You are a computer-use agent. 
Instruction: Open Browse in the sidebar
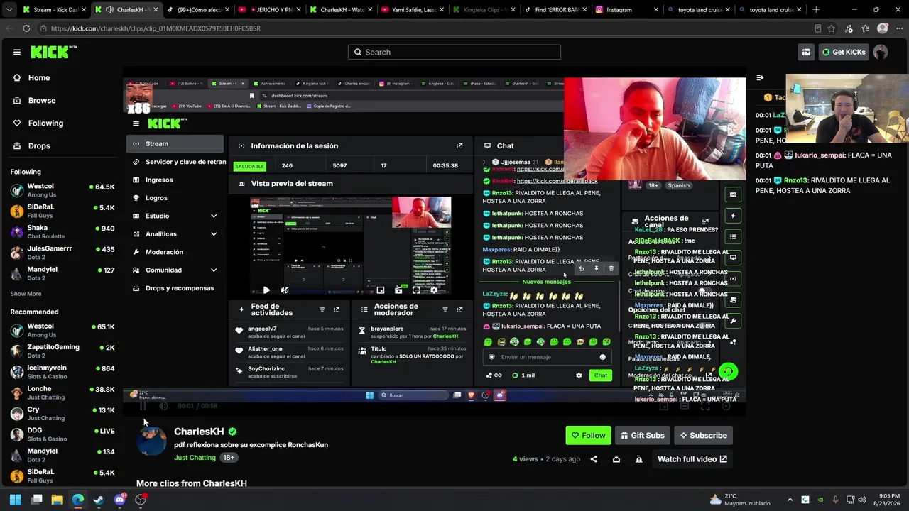coord(42,100)
